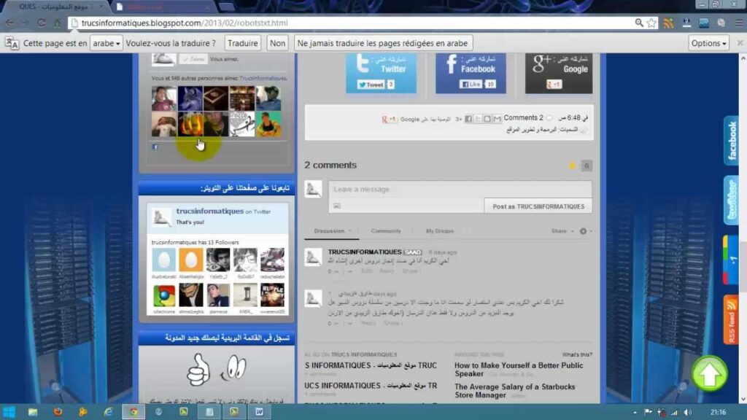The width and height of the screenshot is (747, 420).
Task: Open the translation Options dropdown
Action: click(708, 43)
